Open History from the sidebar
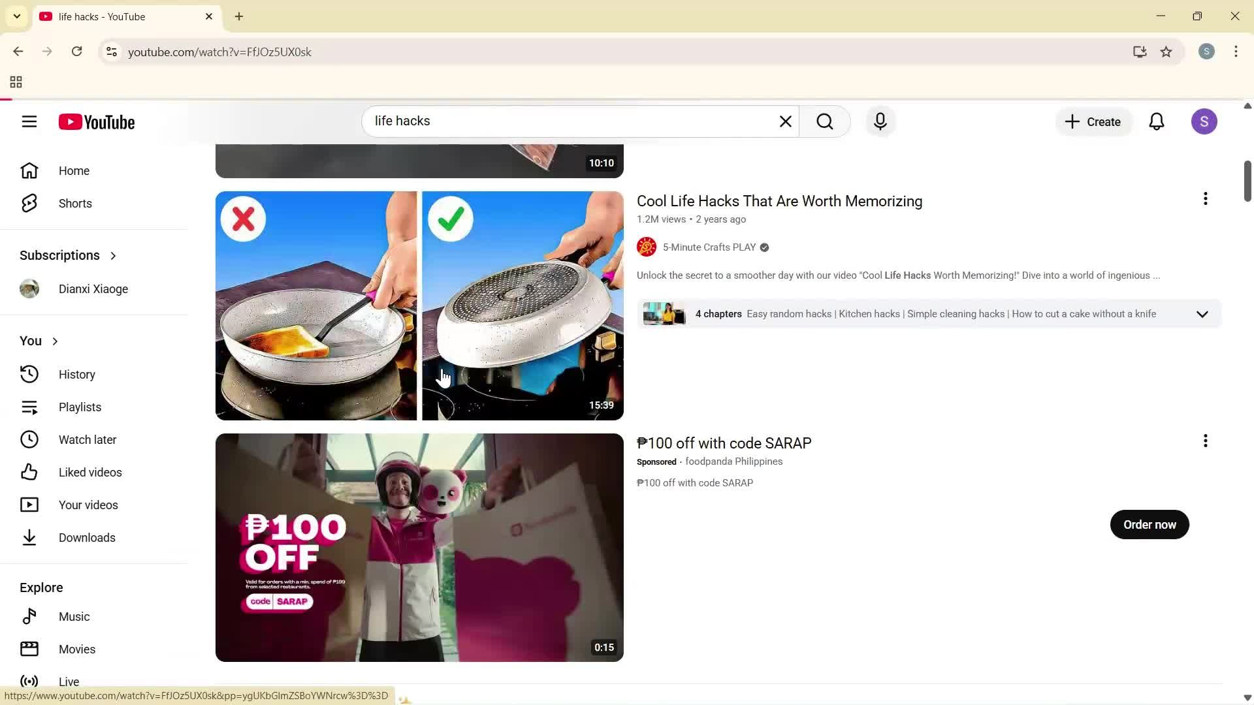This screenshot has height=705, width=1254. tap(76, 374)
